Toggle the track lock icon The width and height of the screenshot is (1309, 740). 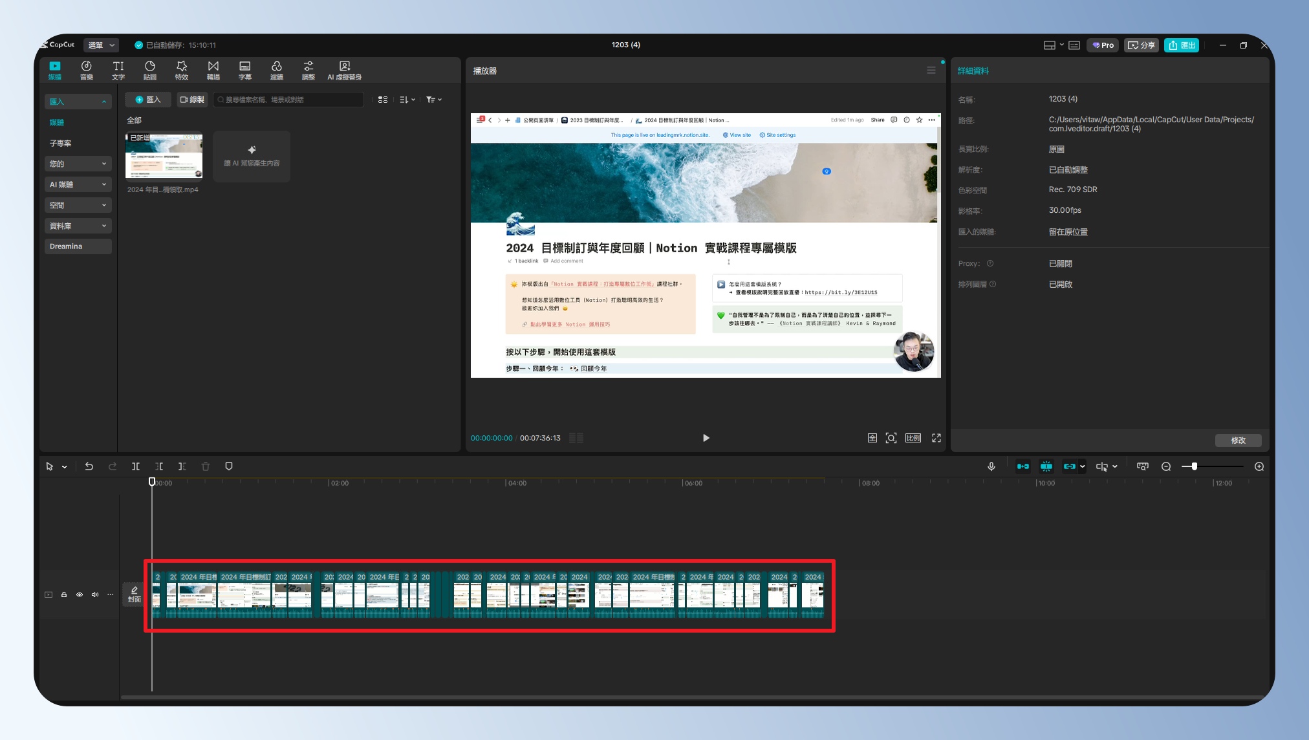(64, 594)
